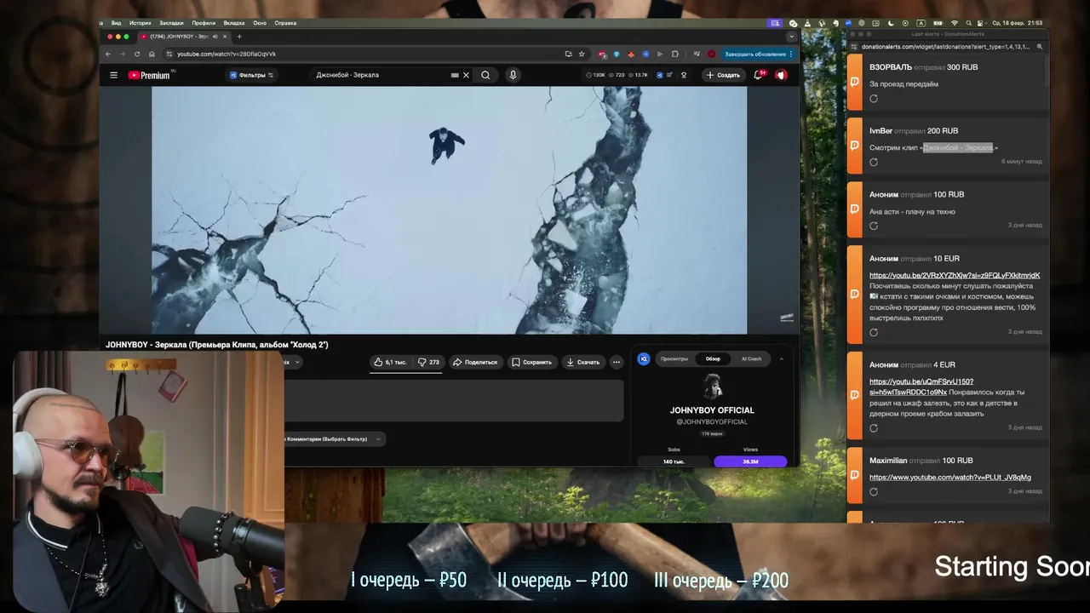1090x613 pixels.
Task: Open more actions three-dot button
Action: [617, 362]
